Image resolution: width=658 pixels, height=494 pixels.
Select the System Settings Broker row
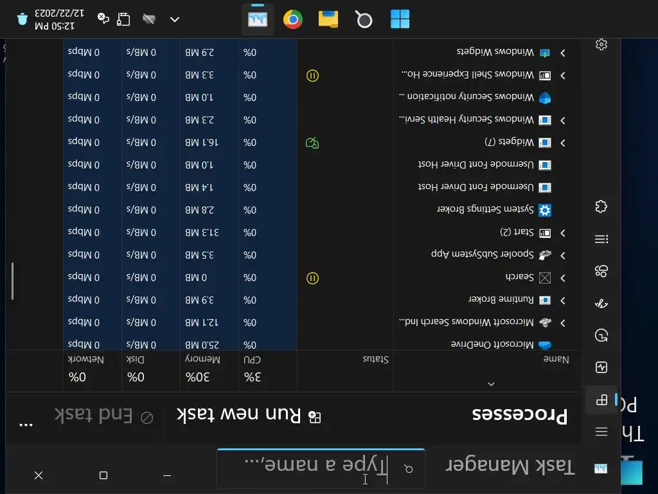click(x=293, y=210)
